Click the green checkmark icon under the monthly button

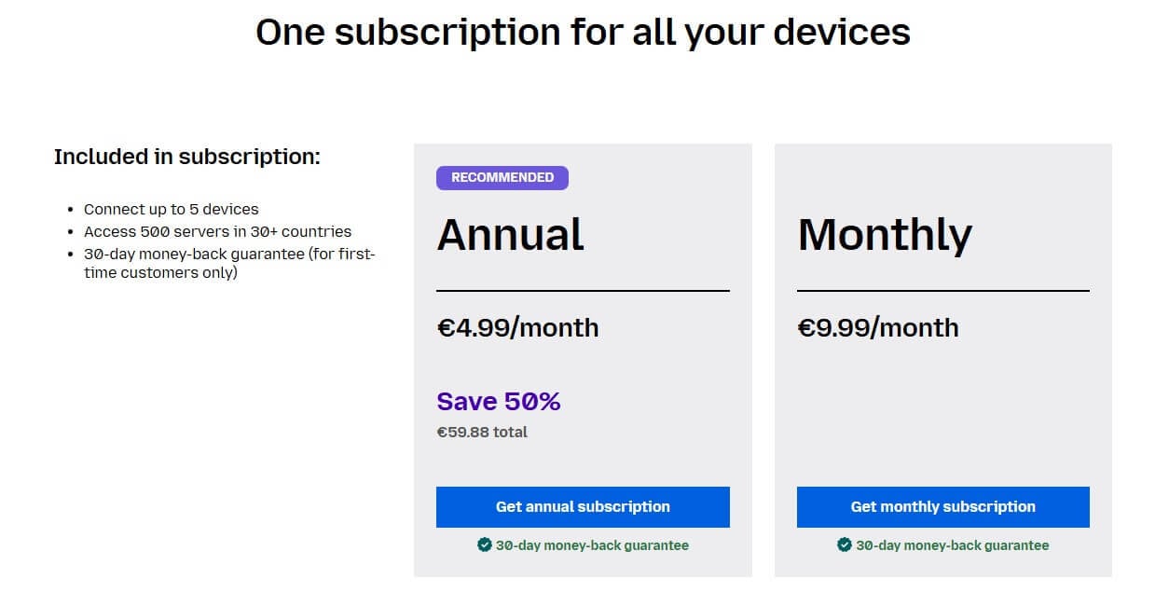[x=843, y=544]
